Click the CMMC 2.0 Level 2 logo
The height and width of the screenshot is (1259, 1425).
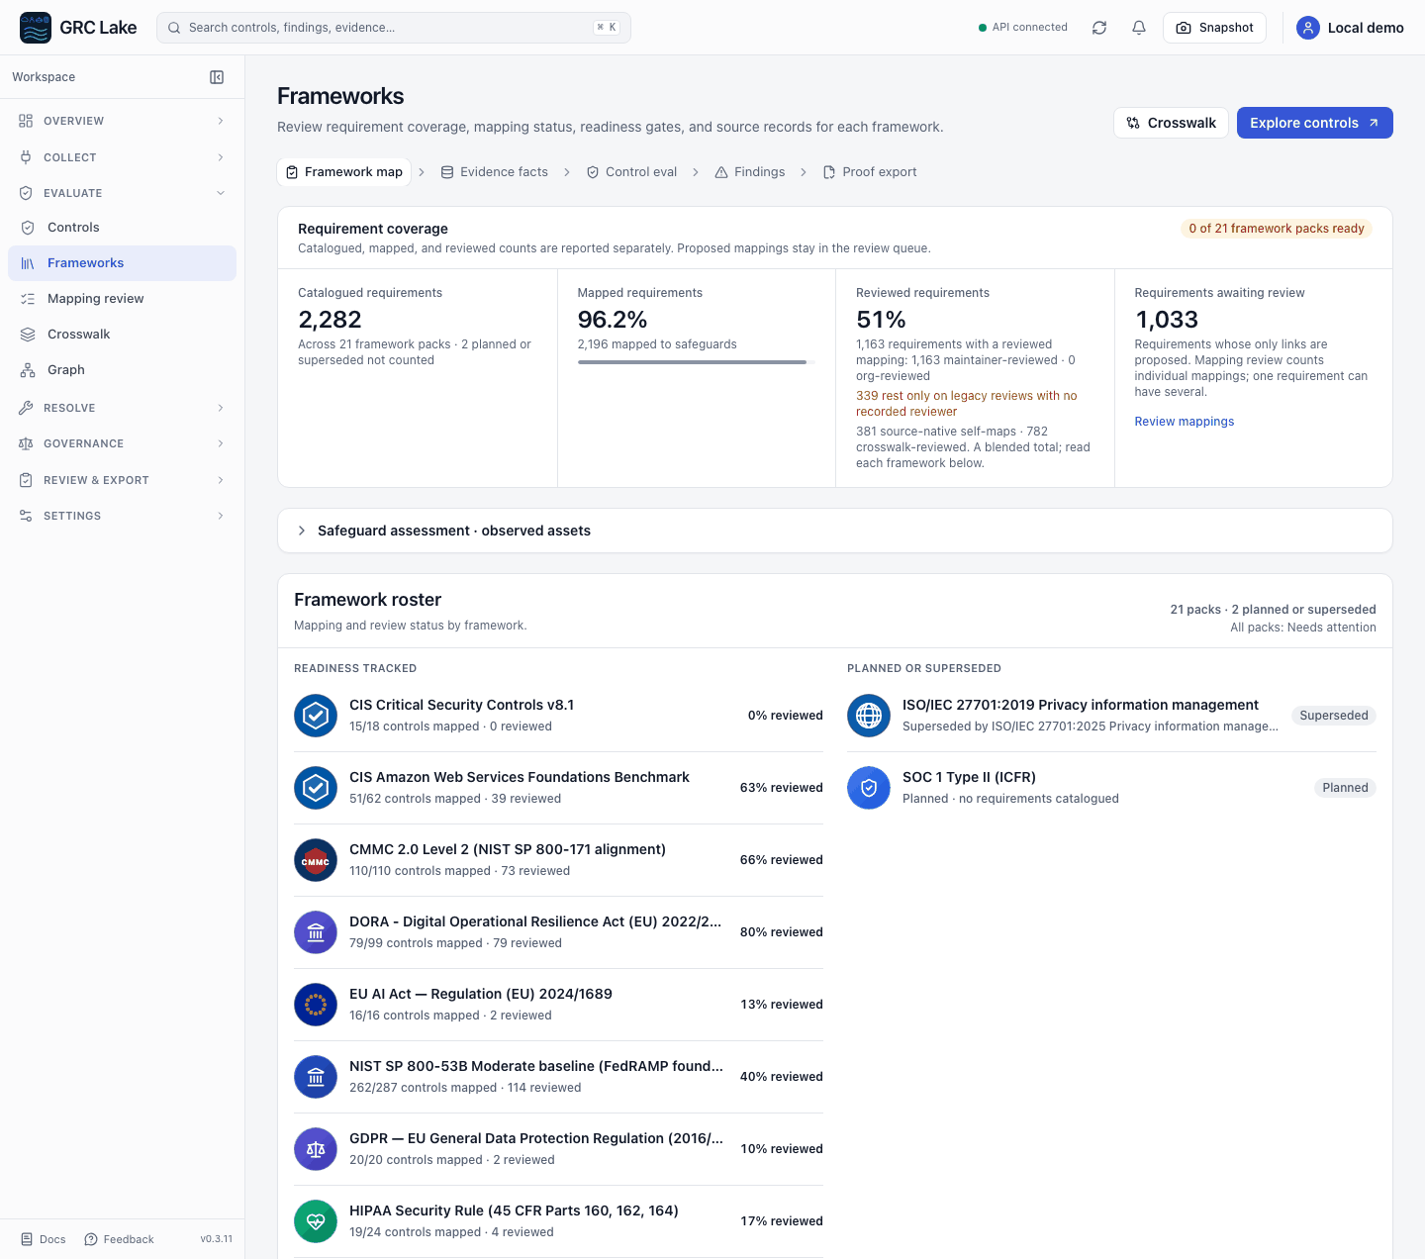click(x=316, y=860)
